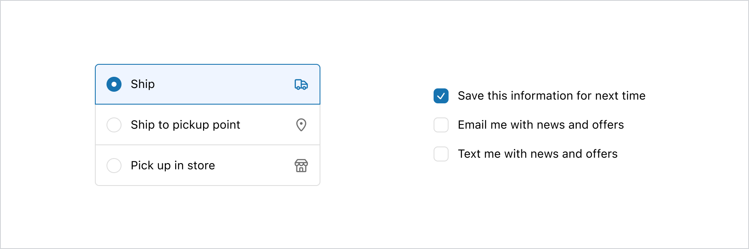The height and width of the screenshot is (249, 749).
Task: Click the "Pick up in store" label text
Action: pyautogui.click(x=173, y=166)
